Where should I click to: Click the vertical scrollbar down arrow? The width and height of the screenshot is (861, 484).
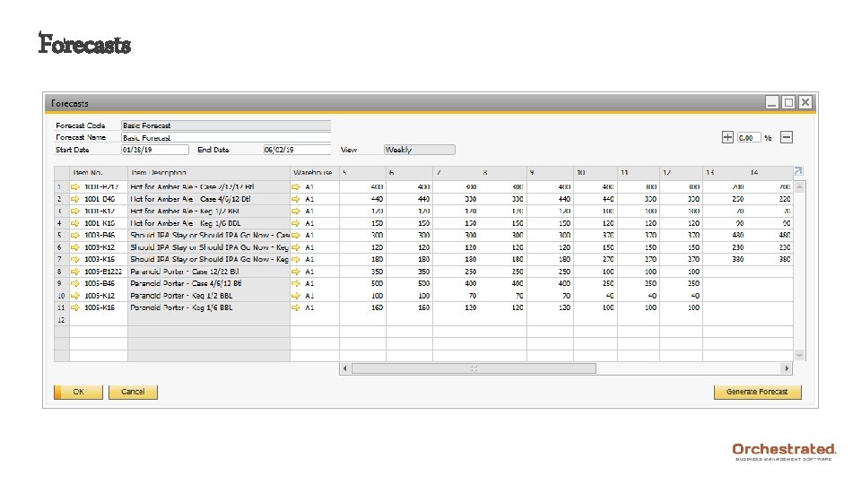[x=799, y=356]
